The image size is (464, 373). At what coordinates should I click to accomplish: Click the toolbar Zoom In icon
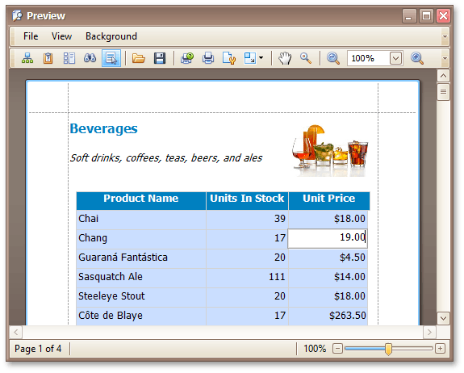[417, 58]
